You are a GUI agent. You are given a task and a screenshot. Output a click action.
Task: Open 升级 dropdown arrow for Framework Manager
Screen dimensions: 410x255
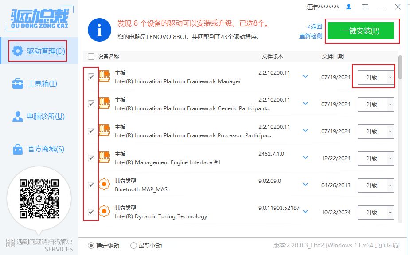tap(390, 77)
